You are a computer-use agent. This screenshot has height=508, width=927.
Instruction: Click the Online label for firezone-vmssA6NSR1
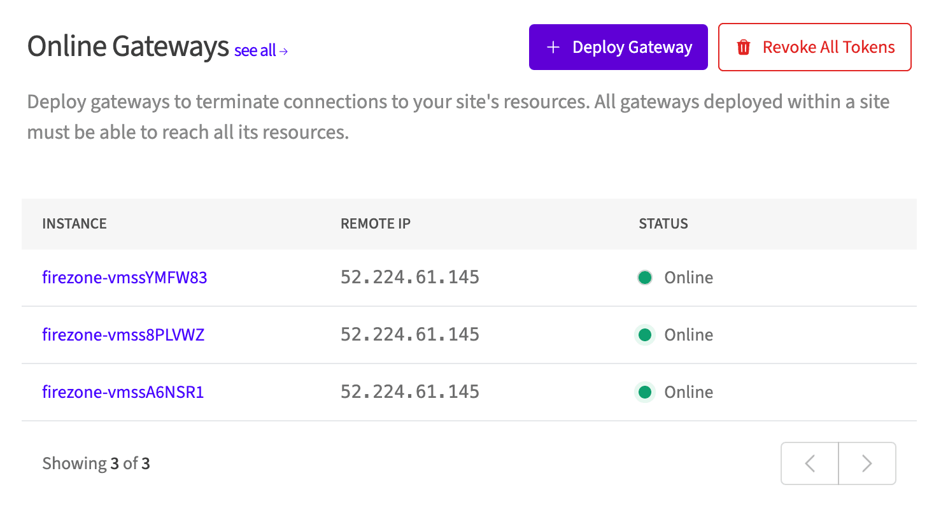(689, 392)
